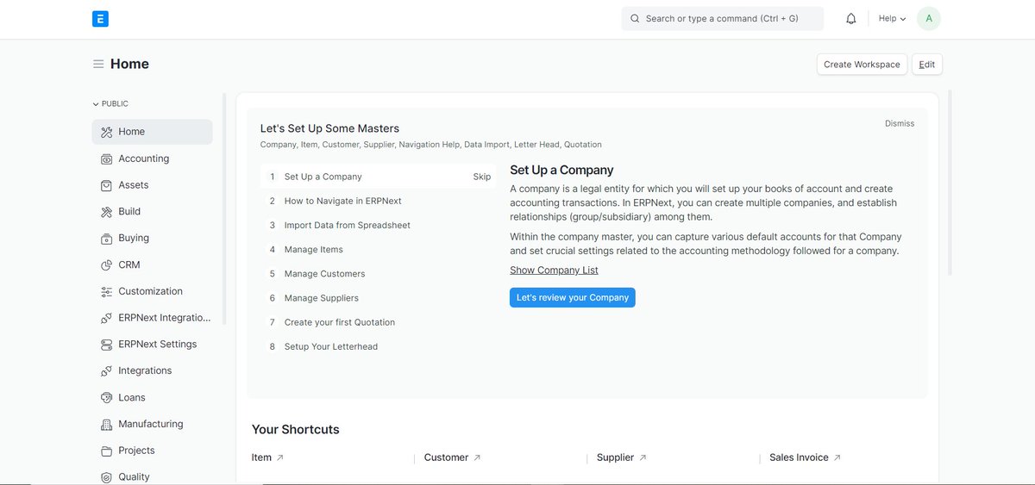
Task: Click the search magnifier icon
Action: (636, 18)
